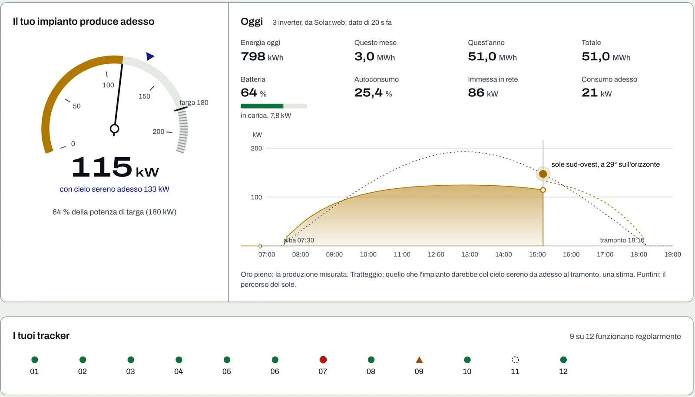The image size is (695, 397).
Task: Select tracker 09 orange warning triangle
Action: click(x=419, y=360)
